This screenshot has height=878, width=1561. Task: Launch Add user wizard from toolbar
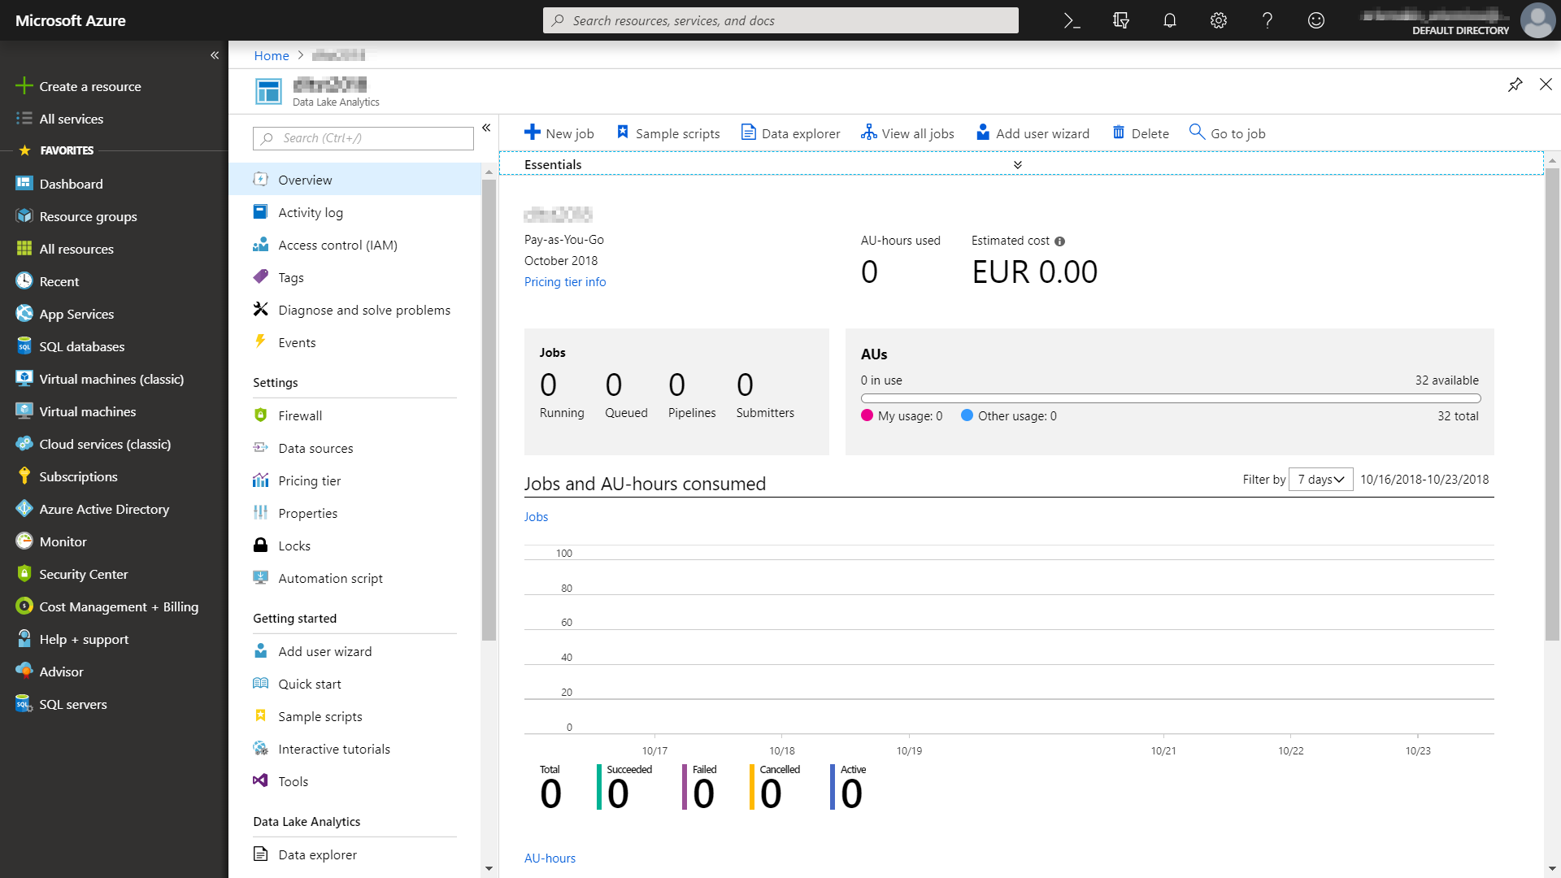(1033, 133)
